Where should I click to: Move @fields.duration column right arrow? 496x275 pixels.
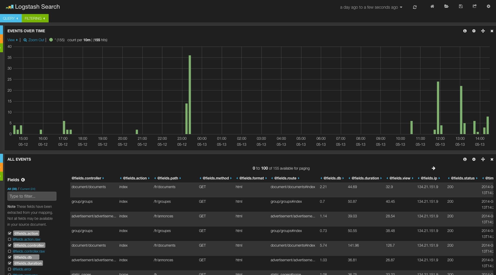click(x=381, y=178)
